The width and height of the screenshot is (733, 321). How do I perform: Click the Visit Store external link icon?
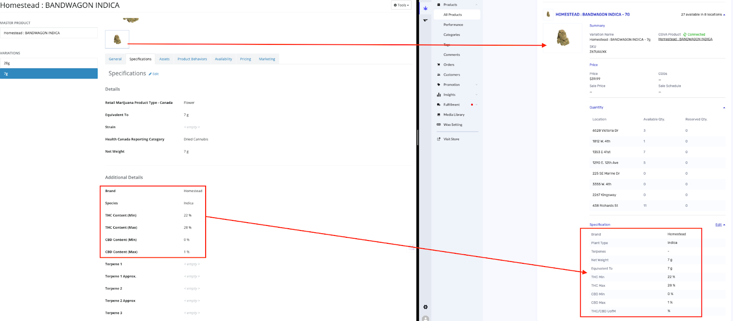pyautogui.click(x=438, y=139)
